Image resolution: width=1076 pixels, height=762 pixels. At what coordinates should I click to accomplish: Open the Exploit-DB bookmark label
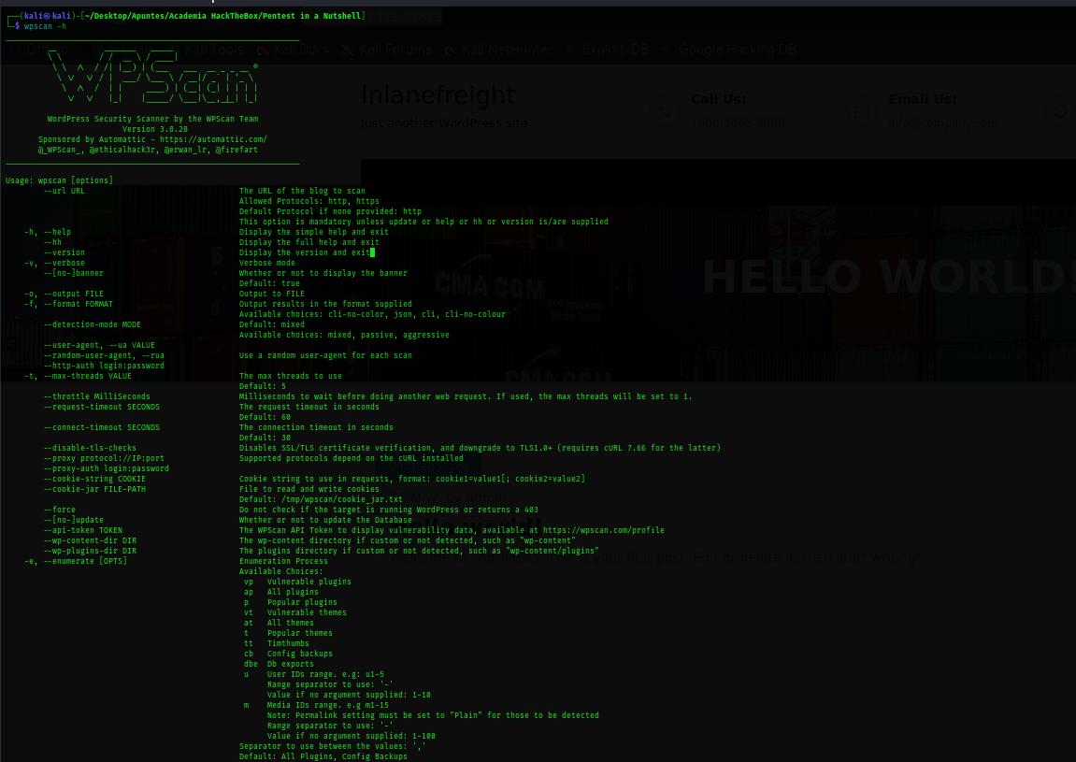(614, 50)
